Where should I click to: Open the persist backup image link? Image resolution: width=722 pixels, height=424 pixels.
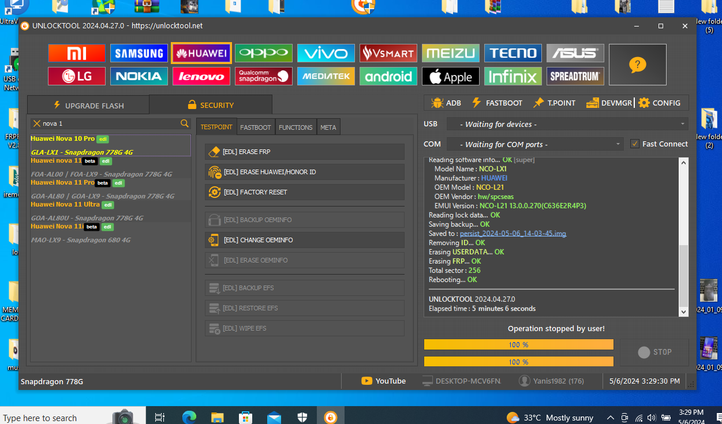point(513,234)
